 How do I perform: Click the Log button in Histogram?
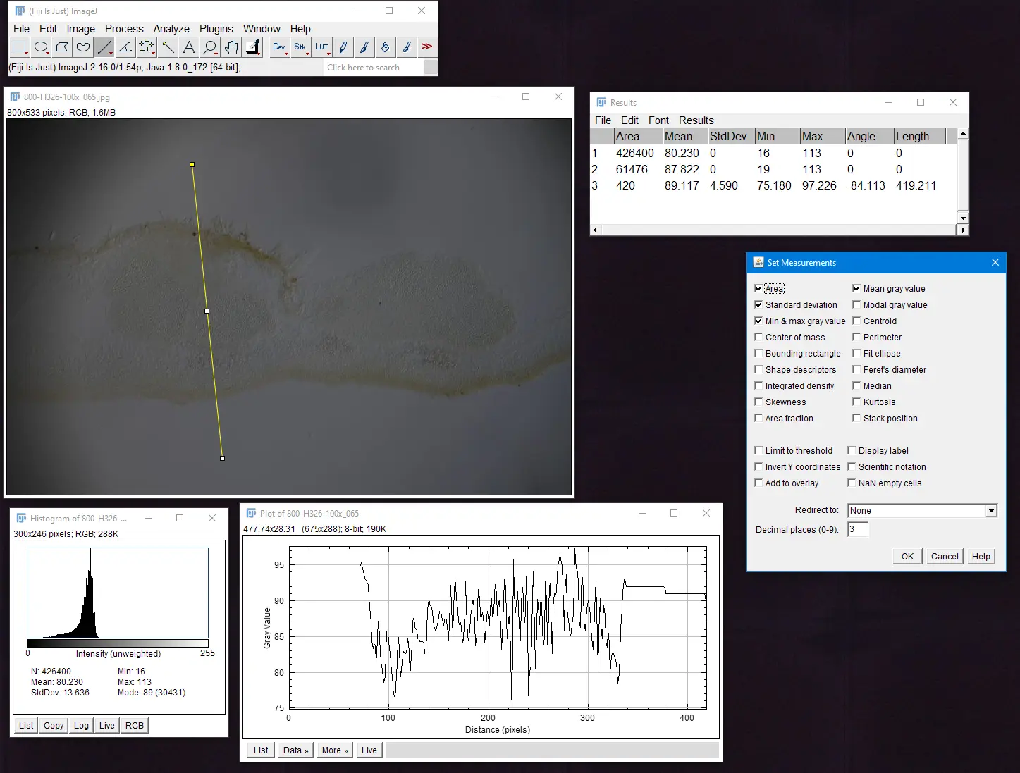click(81, 726)
